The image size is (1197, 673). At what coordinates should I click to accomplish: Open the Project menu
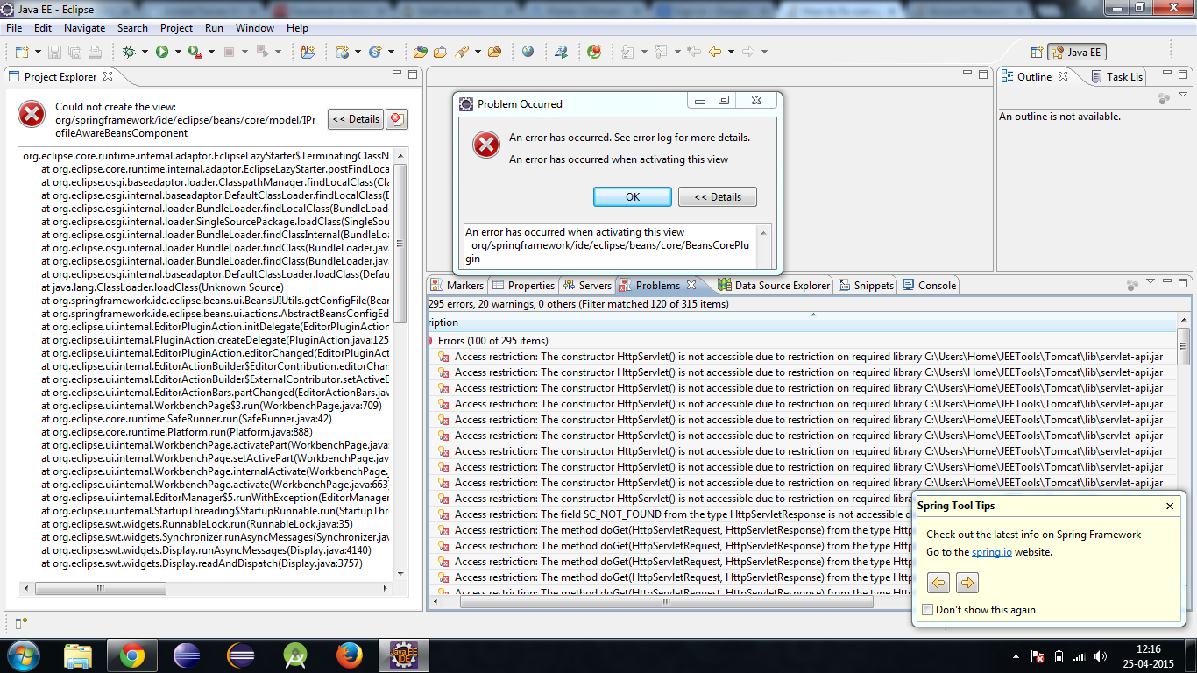[x=176, y=28]
